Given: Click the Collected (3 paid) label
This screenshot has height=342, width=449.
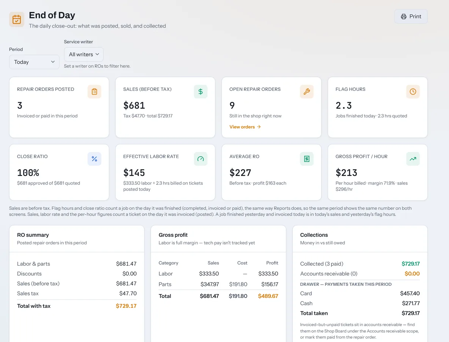Looking at the screenshot, I should point(322,264).
